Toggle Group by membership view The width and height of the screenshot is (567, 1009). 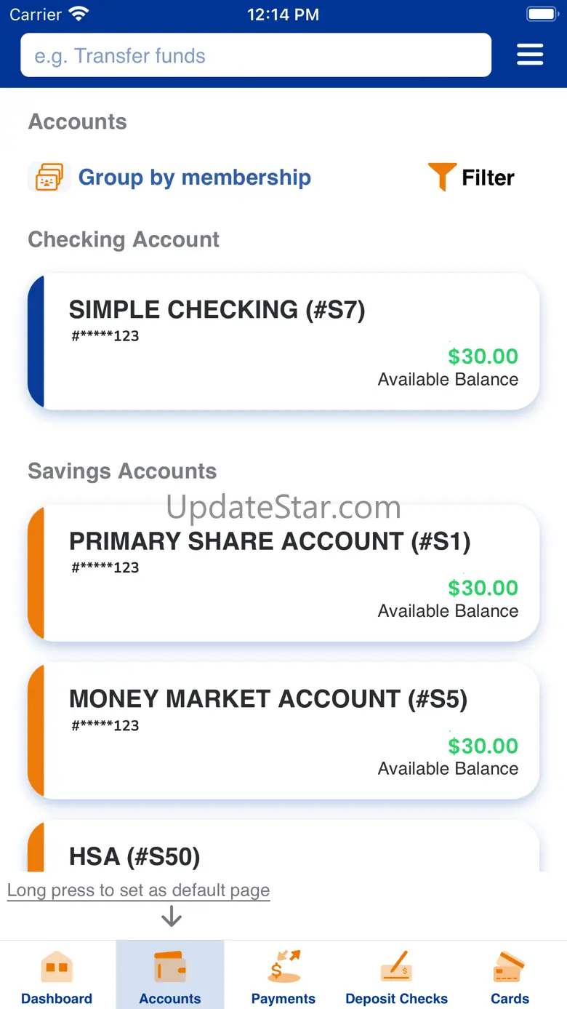click(x=195, y=178)
